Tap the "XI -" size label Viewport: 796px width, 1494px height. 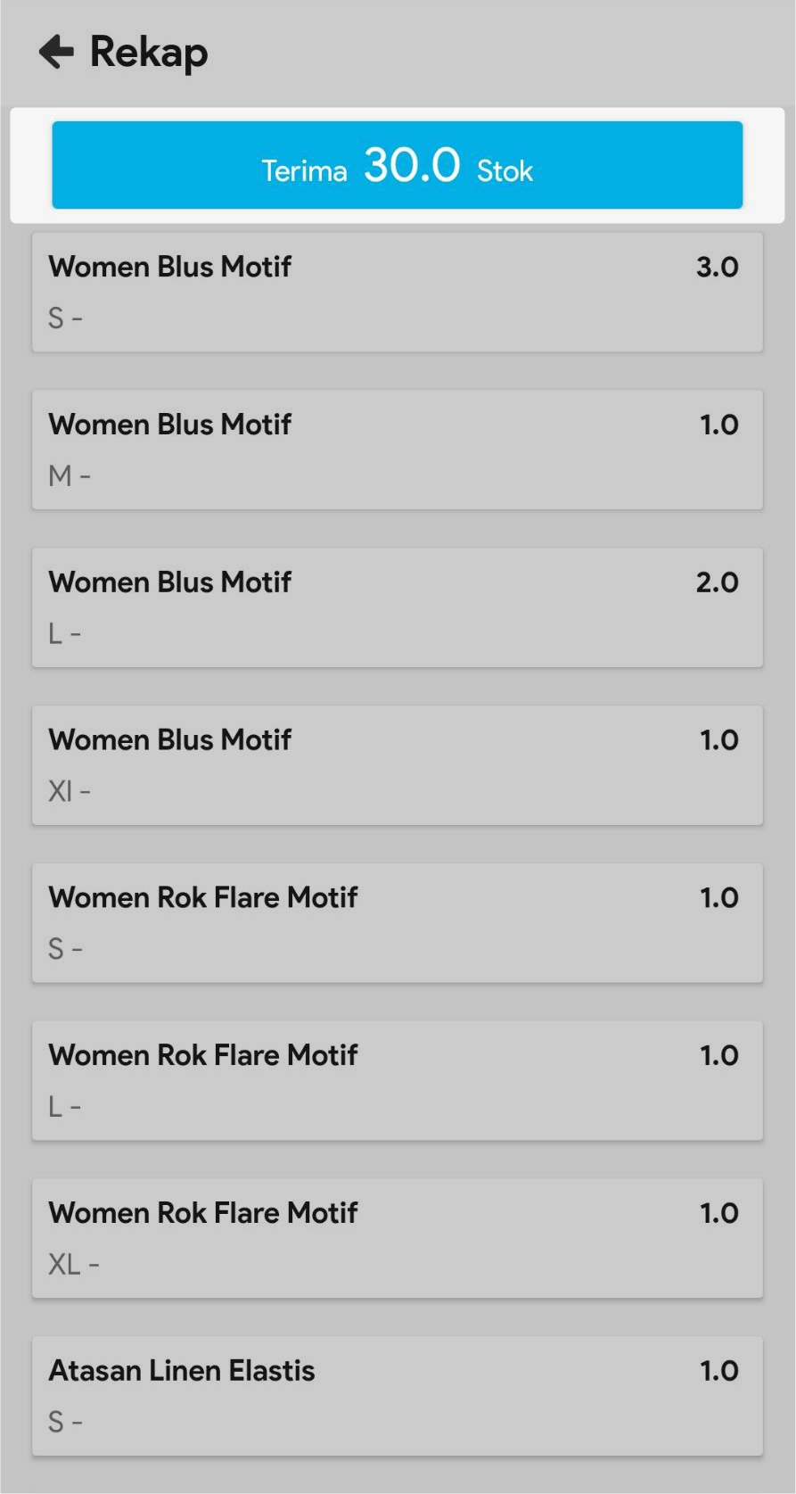click(69, 791)
